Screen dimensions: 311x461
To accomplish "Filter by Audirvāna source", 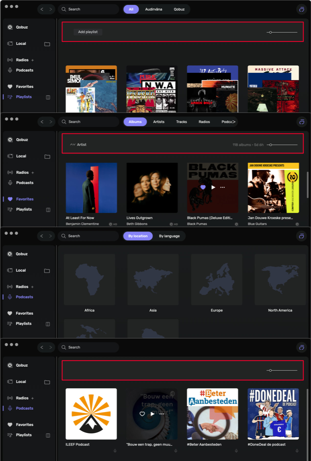I will pyautogui.click(x=153, y=9).
